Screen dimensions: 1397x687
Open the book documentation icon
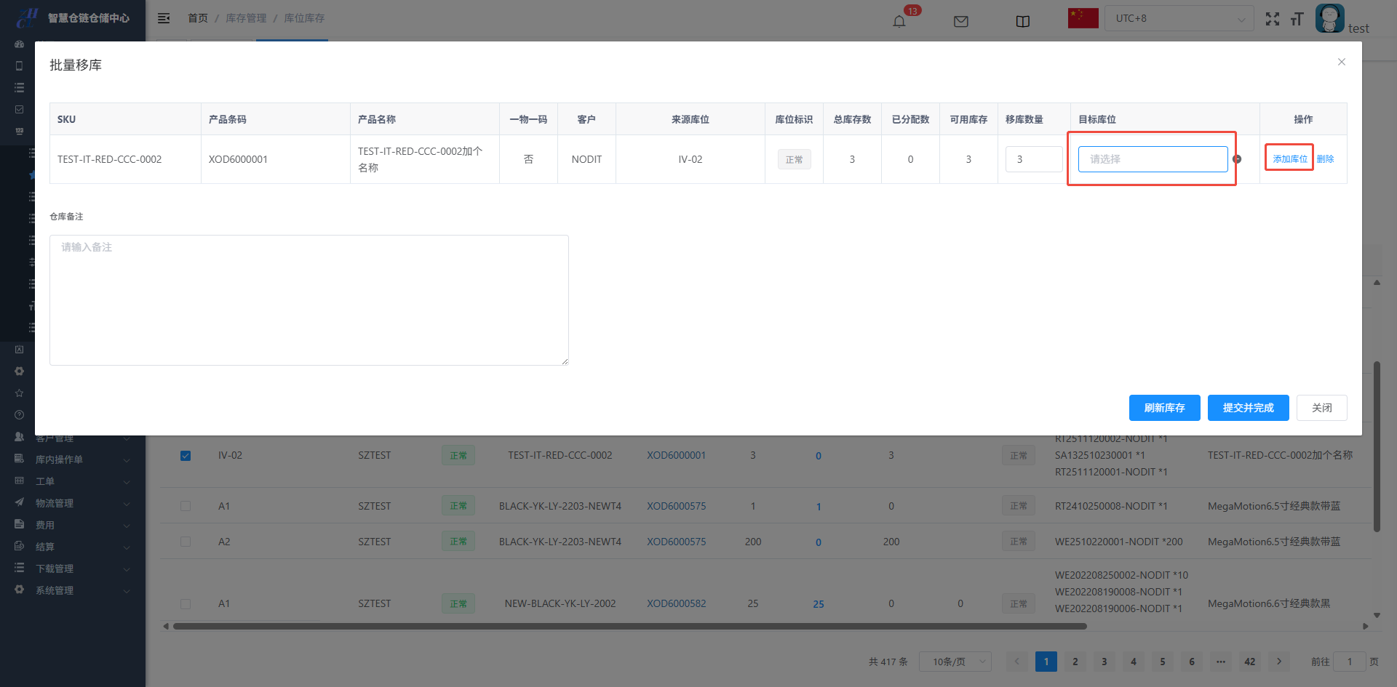point(1022,21)
